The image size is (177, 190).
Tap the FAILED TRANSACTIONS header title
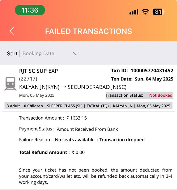coord(88,31)
